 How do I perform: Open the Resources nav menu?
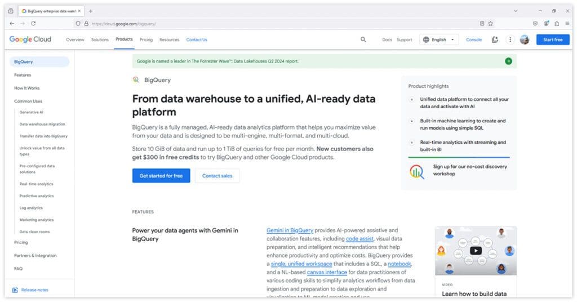[169, 39]
